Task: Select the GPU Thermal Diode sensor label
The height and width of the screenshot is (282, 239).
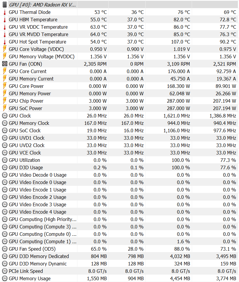Action: click(x=30, y=12)
